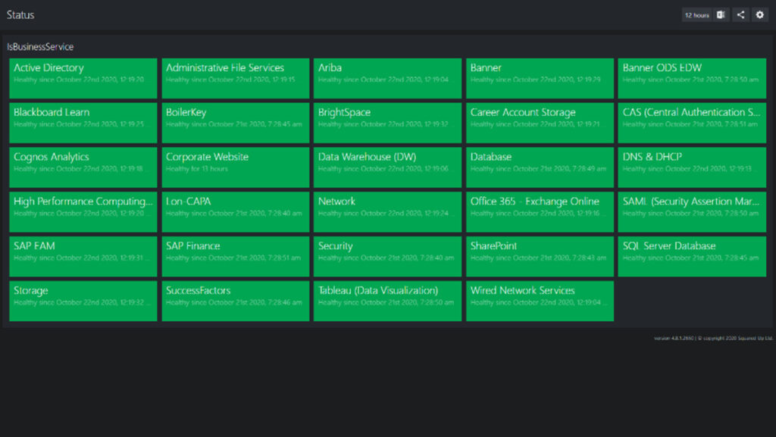View the Tableau (Data Visualization) tile
This screenshot has height=437, width=776.
click(x=387, y=301)
